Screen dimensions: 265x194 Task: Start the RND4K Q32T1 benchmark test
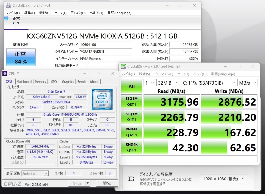click(x=131, y=132)
